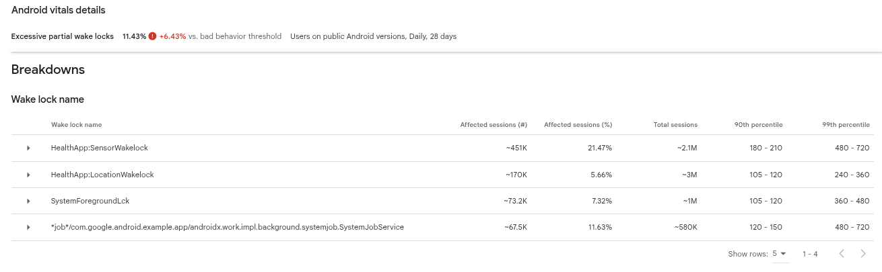Expand the SystemJobService wake lock row
Image resolution: width=882 pixels, height=272 pixels.
(x=28, y=228)
